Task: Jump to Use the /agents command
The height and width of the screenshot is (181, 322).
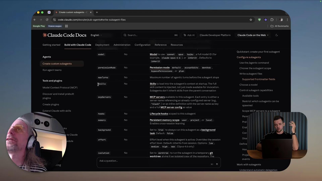Action: click(x=254, y=63)
